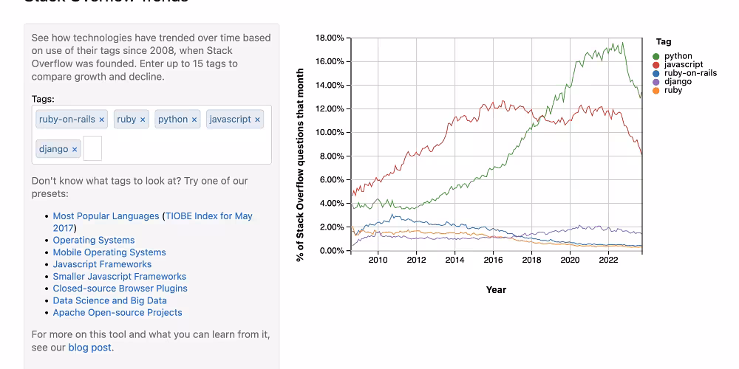Click the django tag chip text
This screenshot has width=739, height=369.
pos(54,149)
